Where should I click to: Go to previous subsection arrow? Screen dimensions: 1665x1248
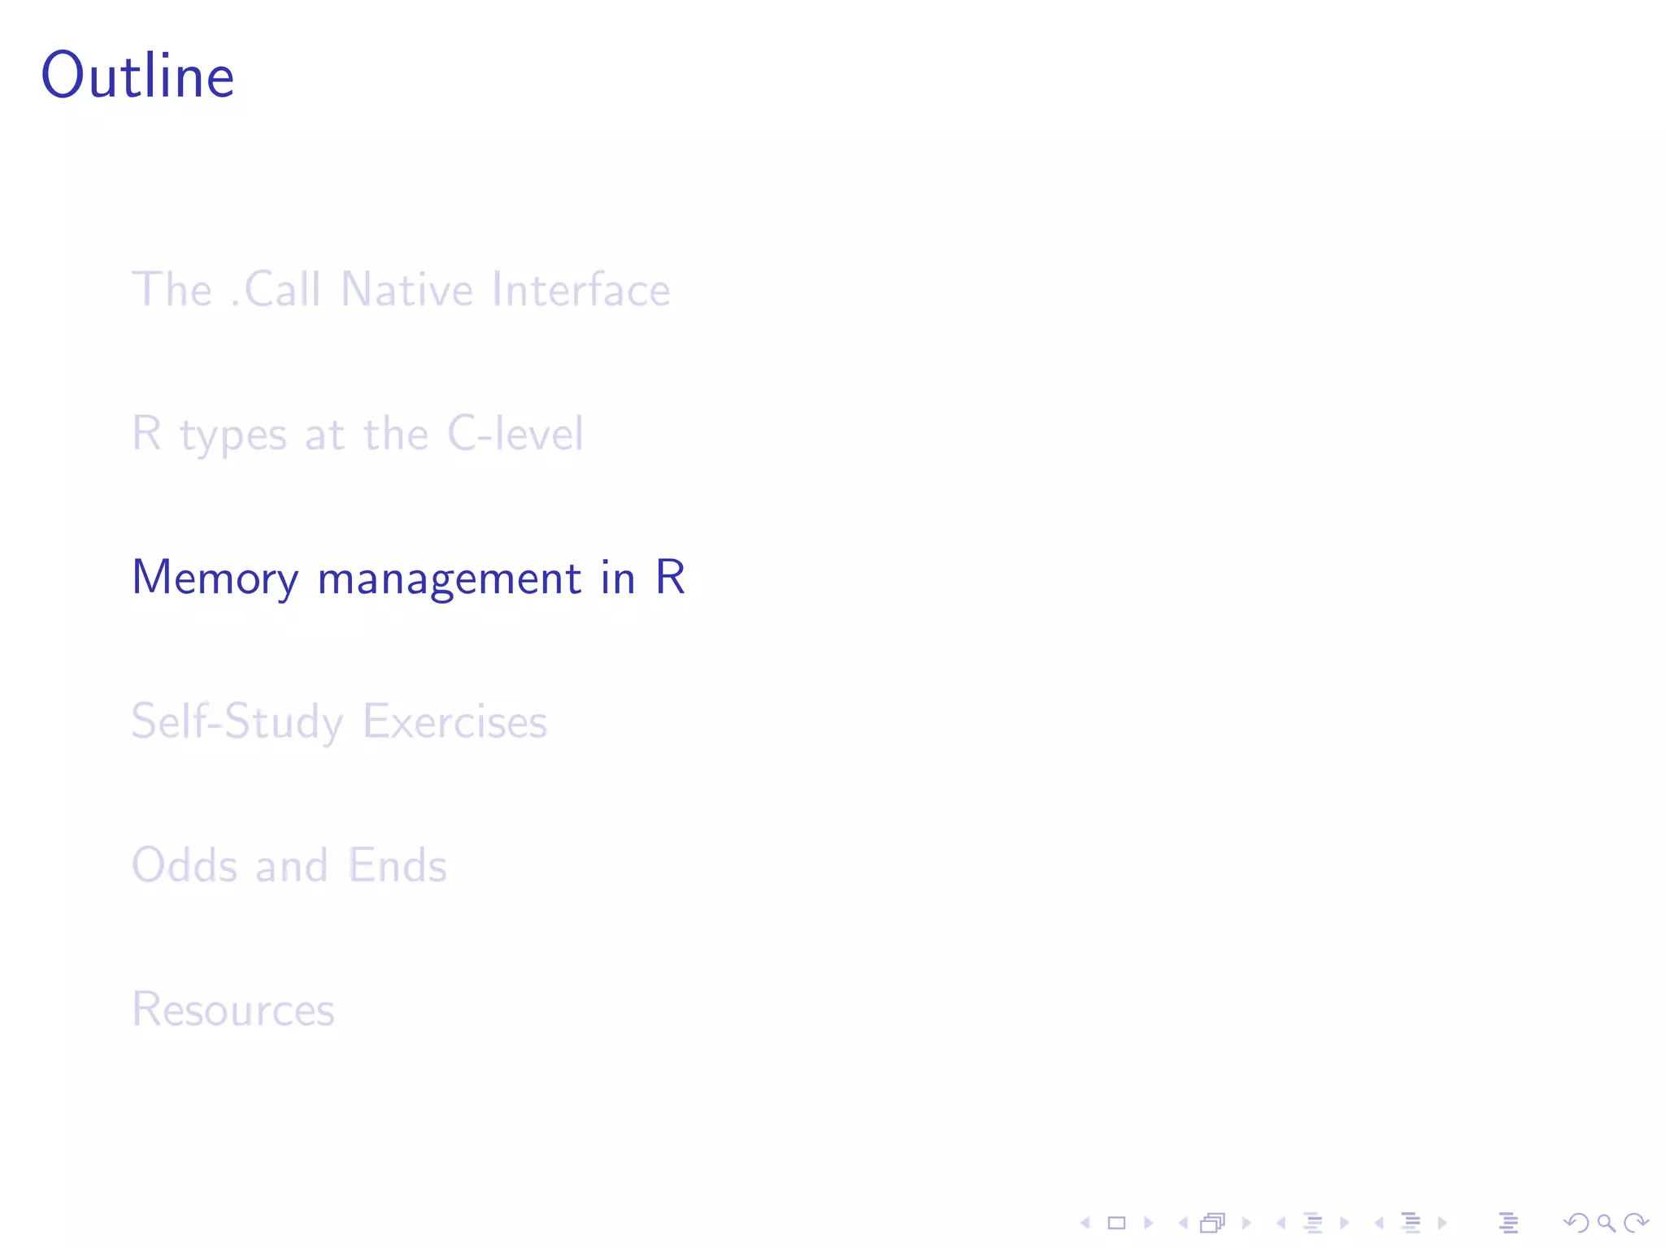(x=1280, y=1223)
